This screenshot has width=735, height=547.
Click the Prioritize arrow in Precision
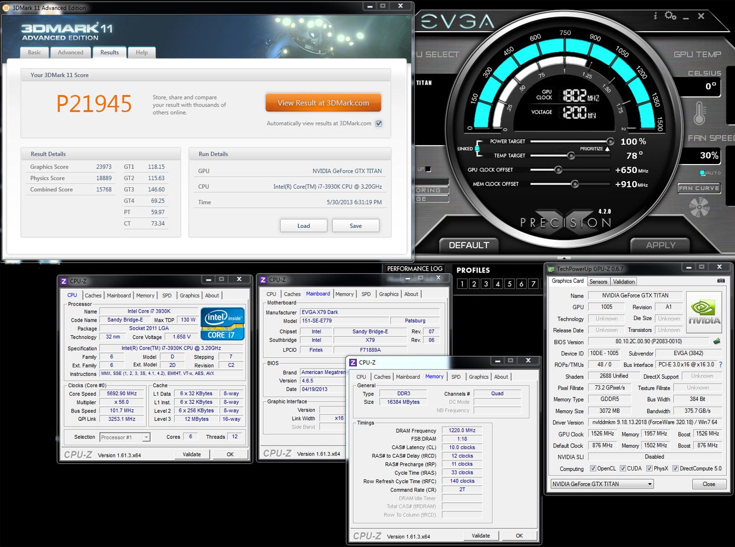click(607, 149)
